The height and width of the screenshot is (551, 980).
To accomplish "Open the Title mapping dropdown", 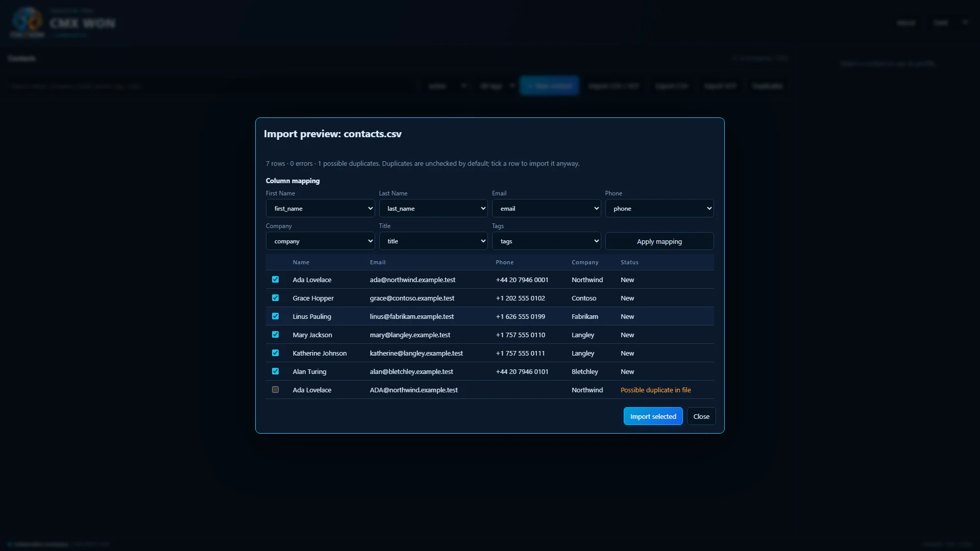I will [433, 241].
